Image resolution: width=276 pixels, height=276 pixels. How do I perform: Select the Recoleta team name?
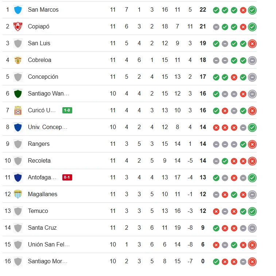coord(39,161)
